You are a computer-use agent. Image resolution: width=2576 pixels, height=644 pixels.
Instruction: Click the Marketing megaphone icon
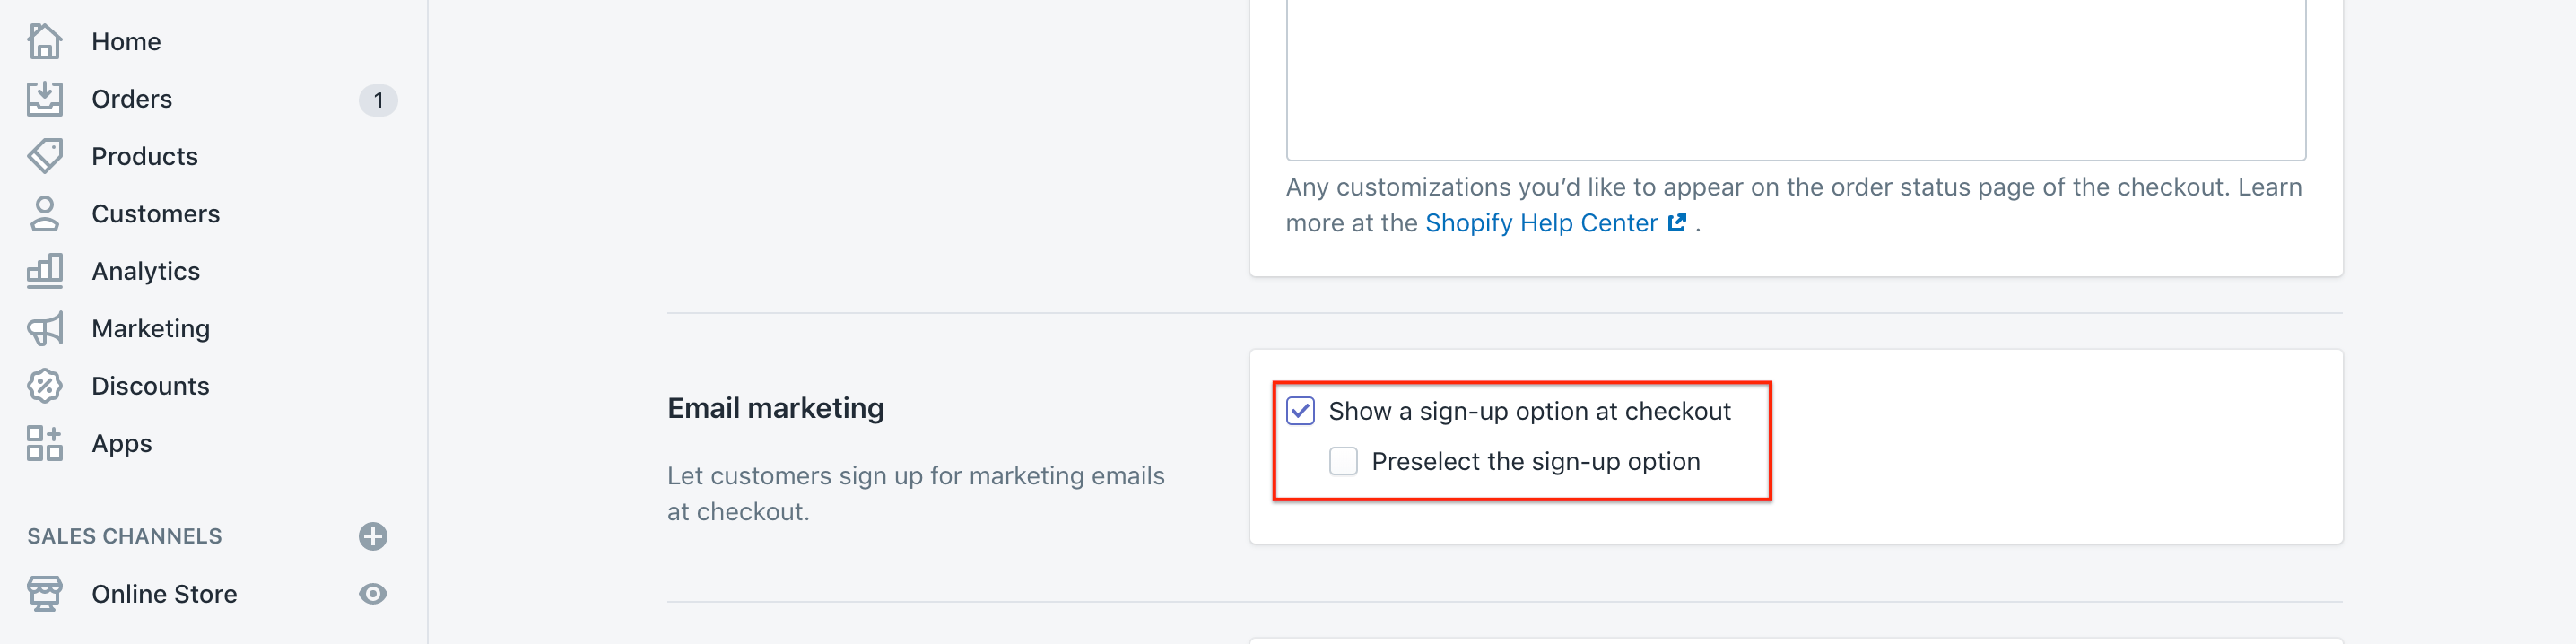[x=45, y=328]
